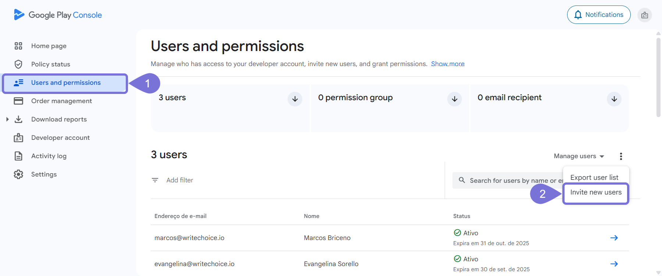Expand the 0 permission group card arrow
Screen dimensions: 662x276
[455, 99]
